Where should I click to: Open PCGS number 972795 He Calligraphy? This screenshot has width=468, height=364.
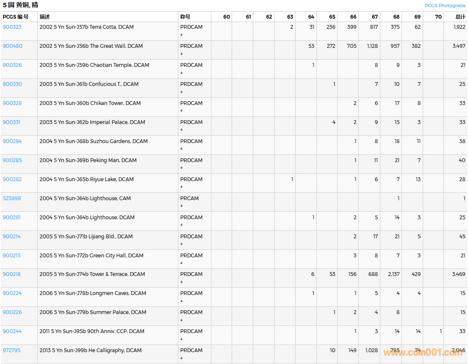tap(11, 350)
